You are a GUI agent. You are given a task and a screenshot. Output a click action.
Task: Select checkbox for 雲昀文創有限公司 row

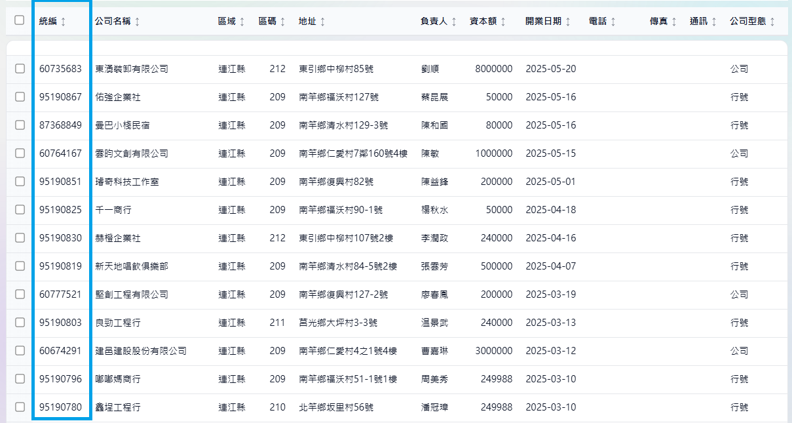pyautogui.click(x=20, y=153)
